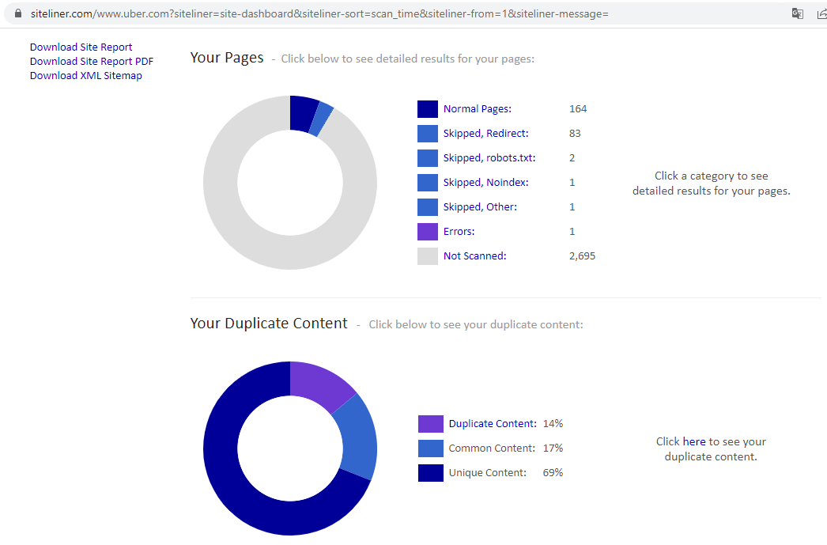Click the share/export icon at top right
This screenshot has width=827, height=545.
click(821, 13)
